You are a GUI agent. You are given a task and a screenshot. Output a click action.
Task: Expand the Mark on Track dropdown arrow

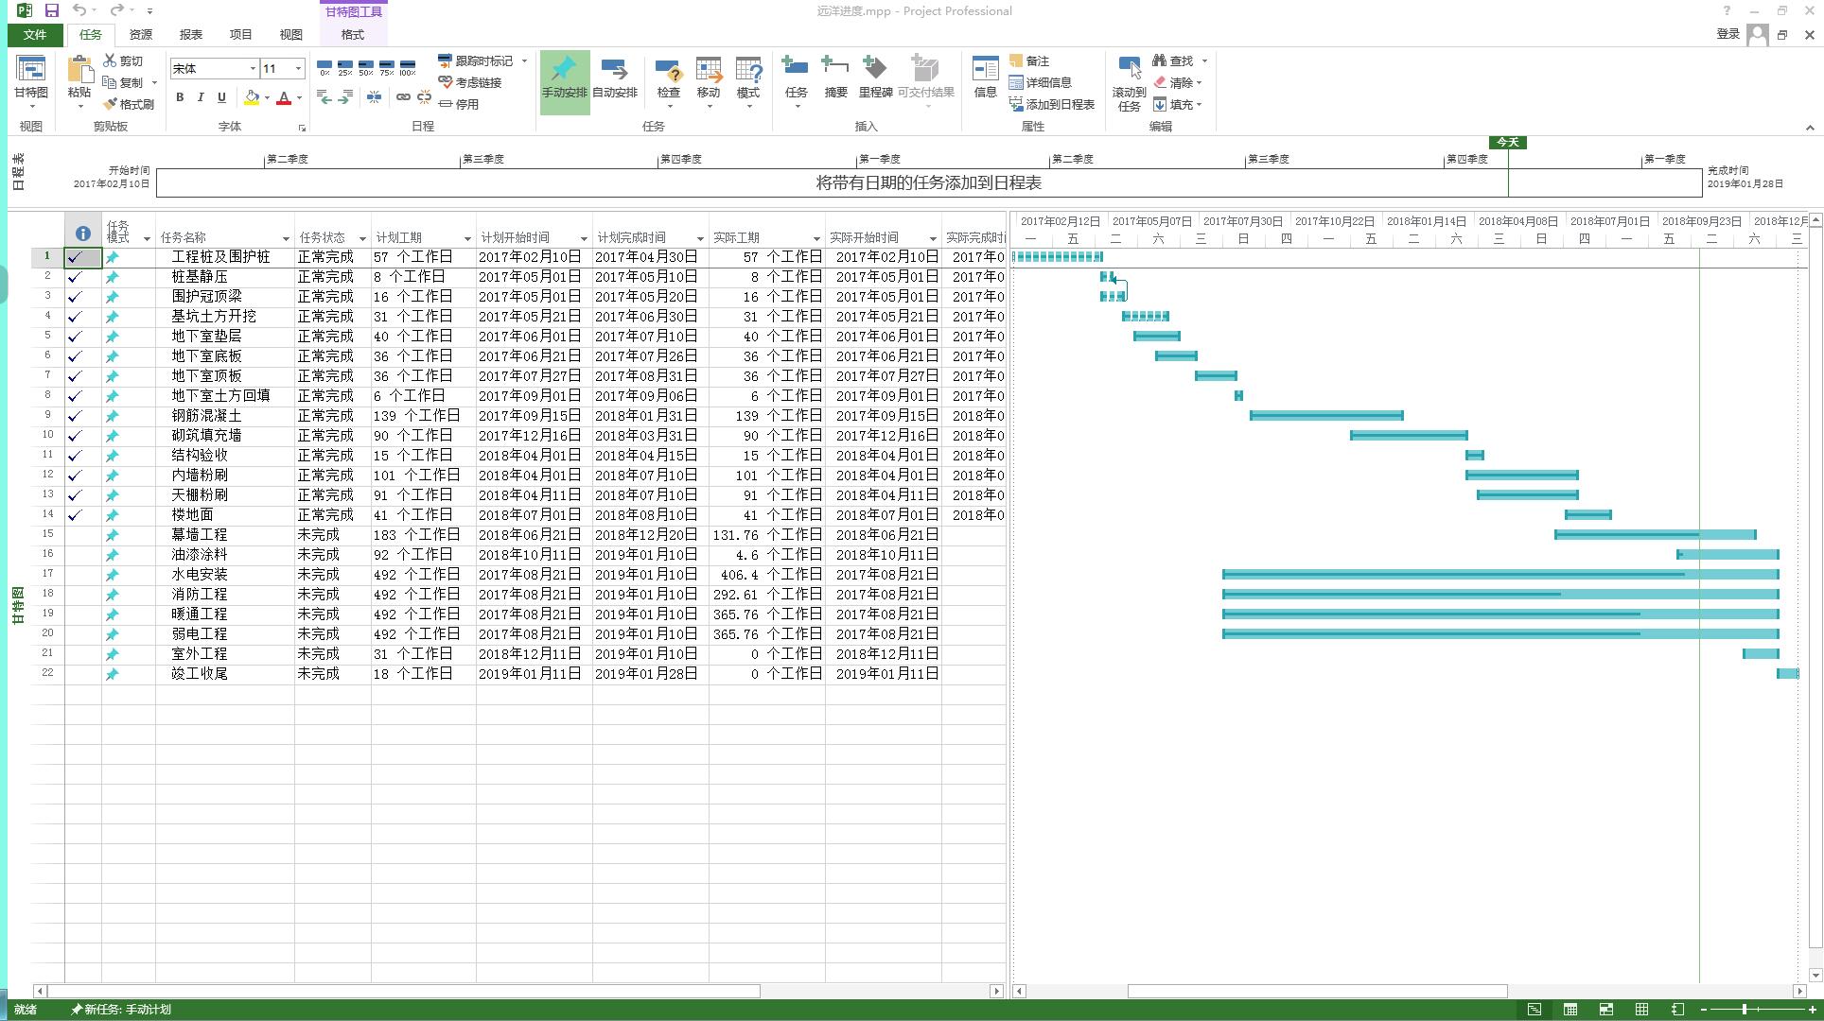524,61
